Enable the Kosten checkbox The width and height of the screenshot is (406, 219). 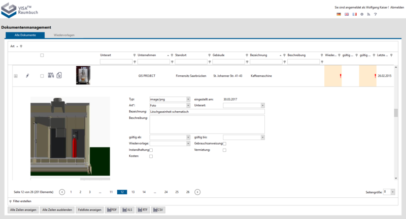point(151,156)
